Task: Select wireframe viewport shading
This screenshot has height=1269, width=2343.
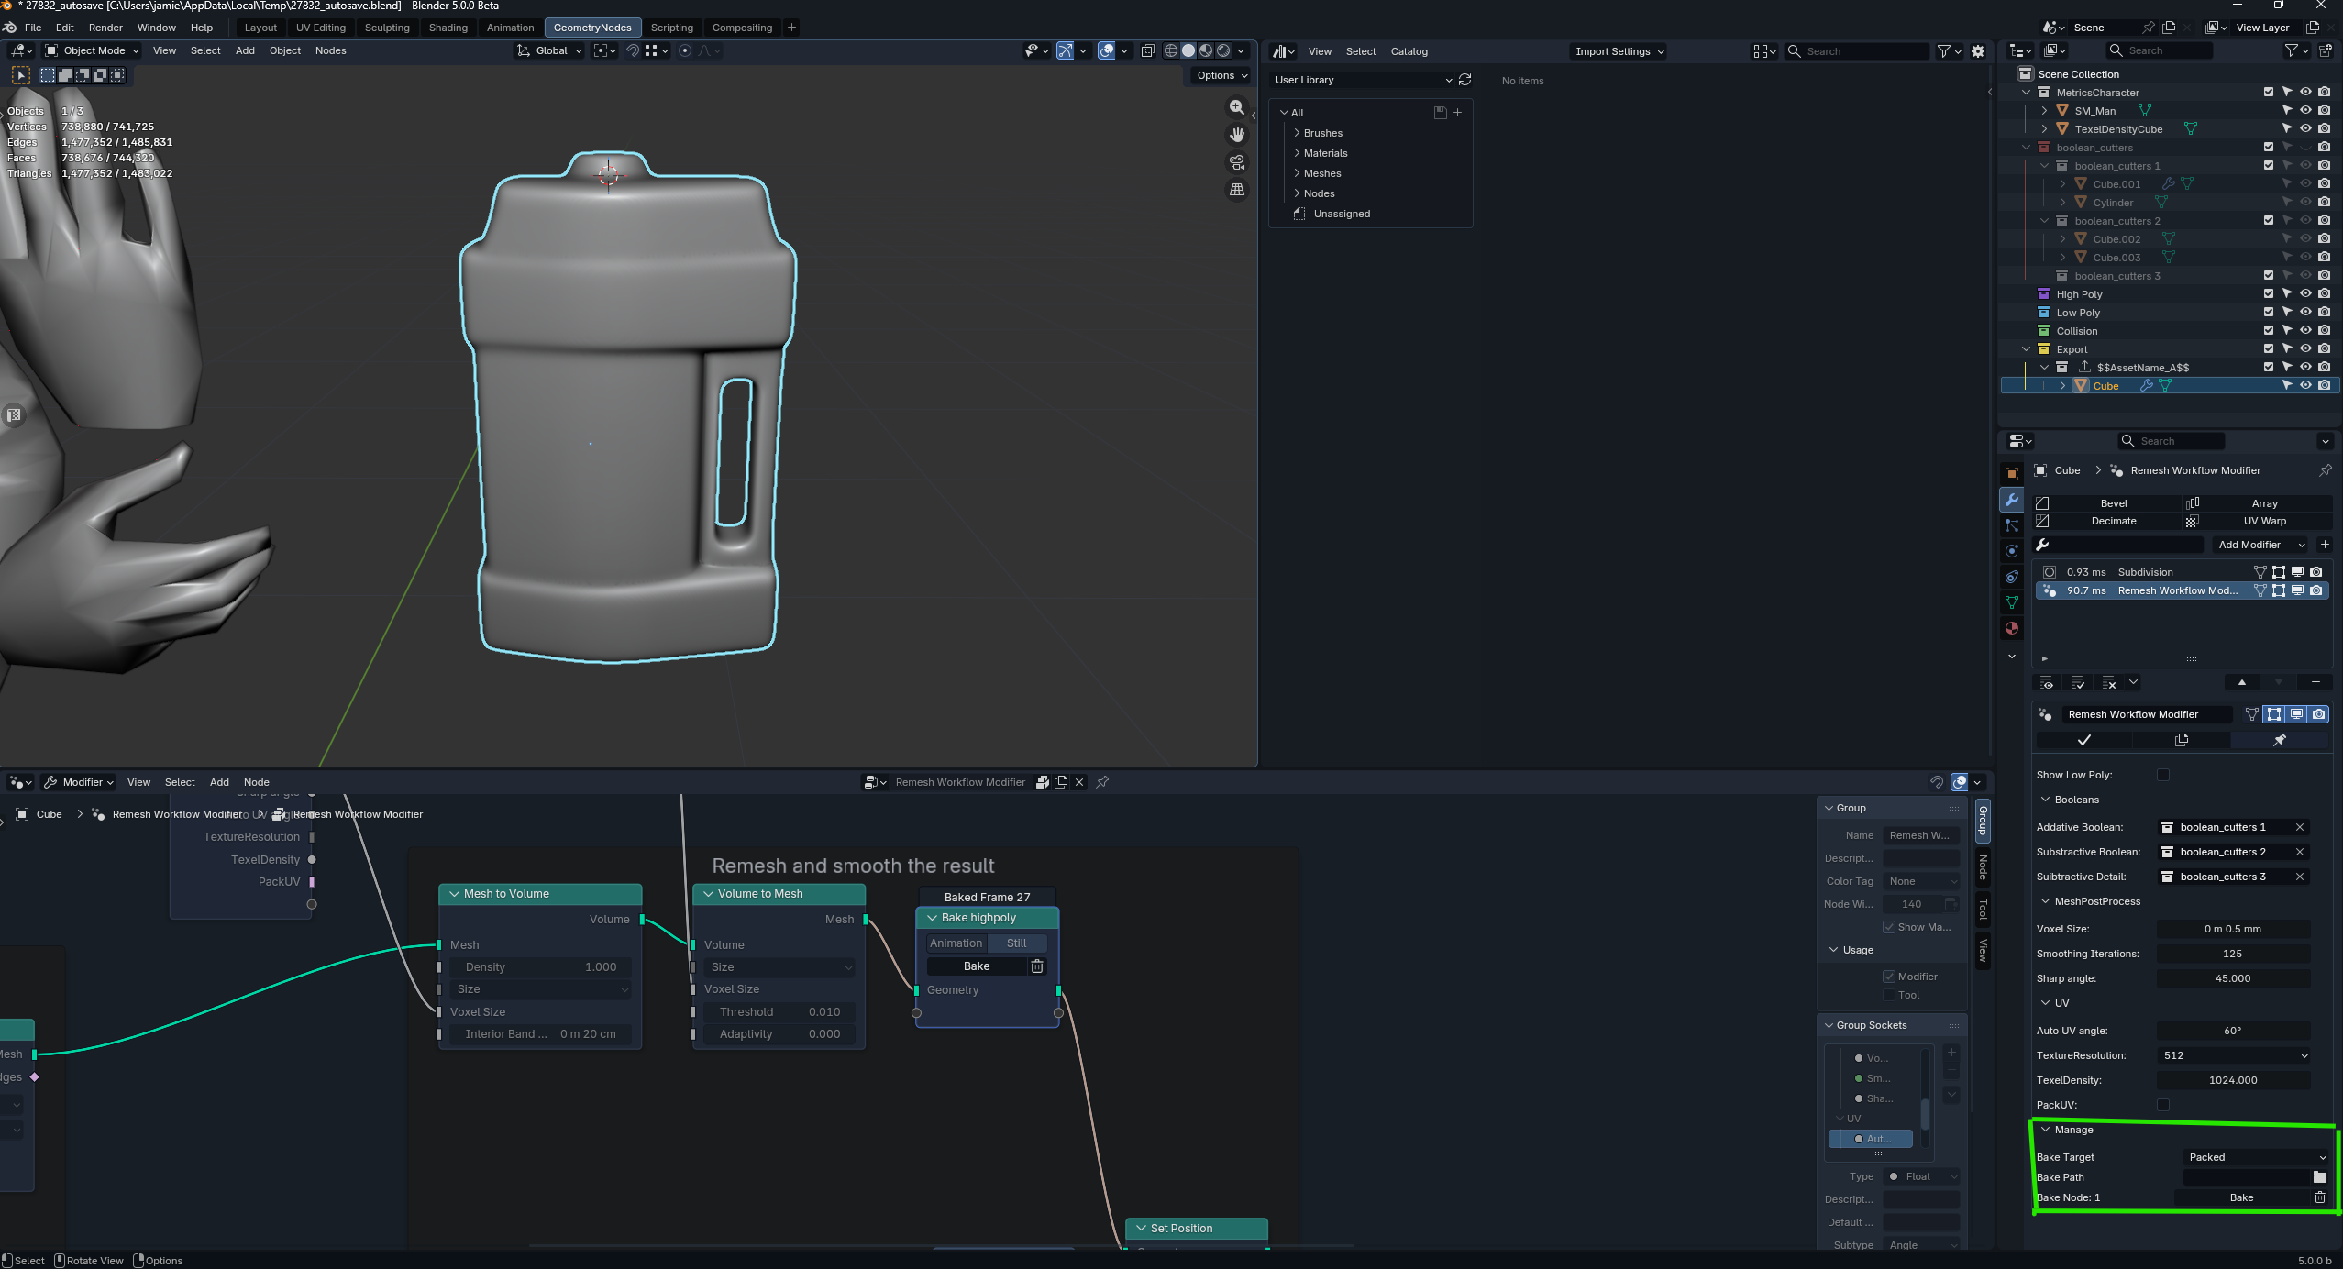Action: [1170, 50]
